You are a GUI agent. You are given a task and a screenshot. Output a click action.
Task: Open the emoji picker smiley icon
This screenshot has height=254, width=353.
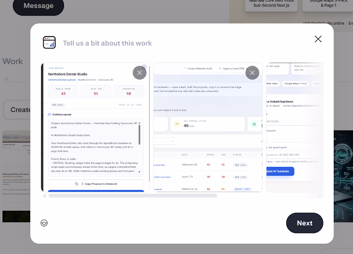[44, 223]
